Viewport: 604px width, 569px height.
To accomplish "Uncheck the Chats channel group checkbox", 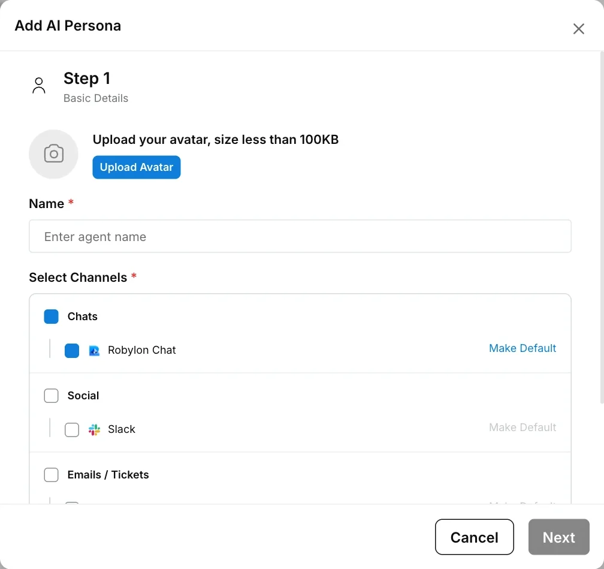I will click(51, 317).
